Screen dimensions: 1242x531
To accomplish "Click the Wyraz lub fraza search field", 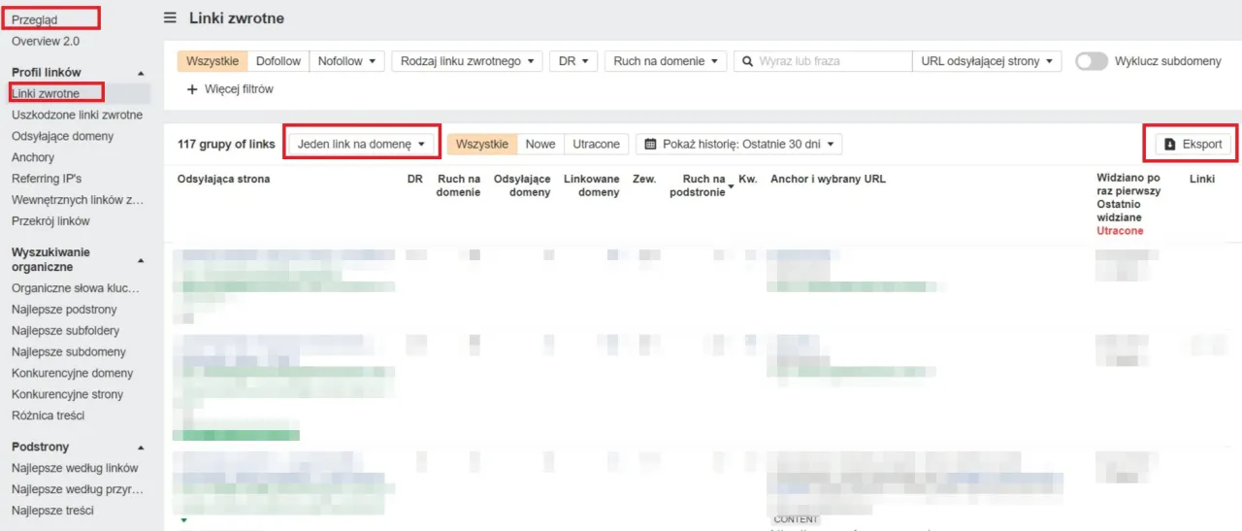I will 833,61.
